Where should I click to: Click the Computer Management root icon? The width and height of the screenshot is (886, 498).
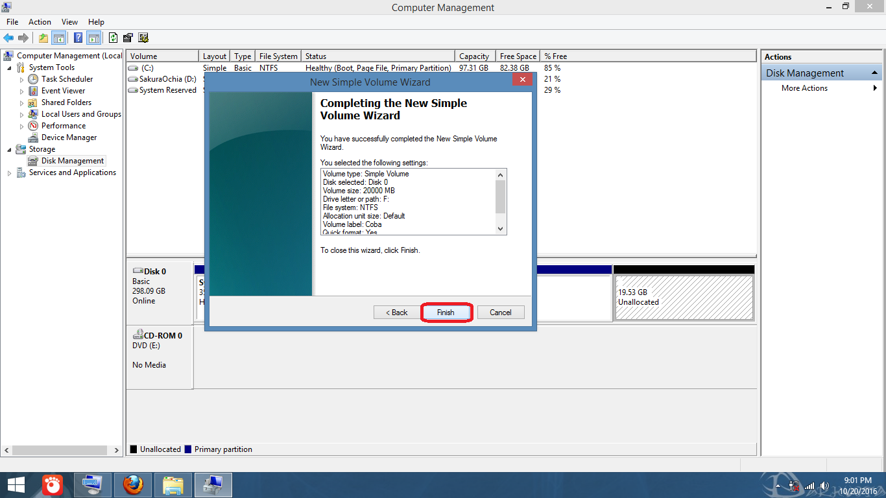(8, 56)
